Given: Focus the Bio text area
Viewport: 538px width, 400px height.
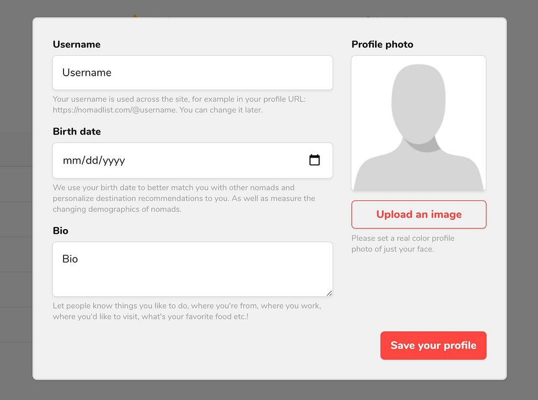Looking at the screenshot, I should tap(192, 269).
